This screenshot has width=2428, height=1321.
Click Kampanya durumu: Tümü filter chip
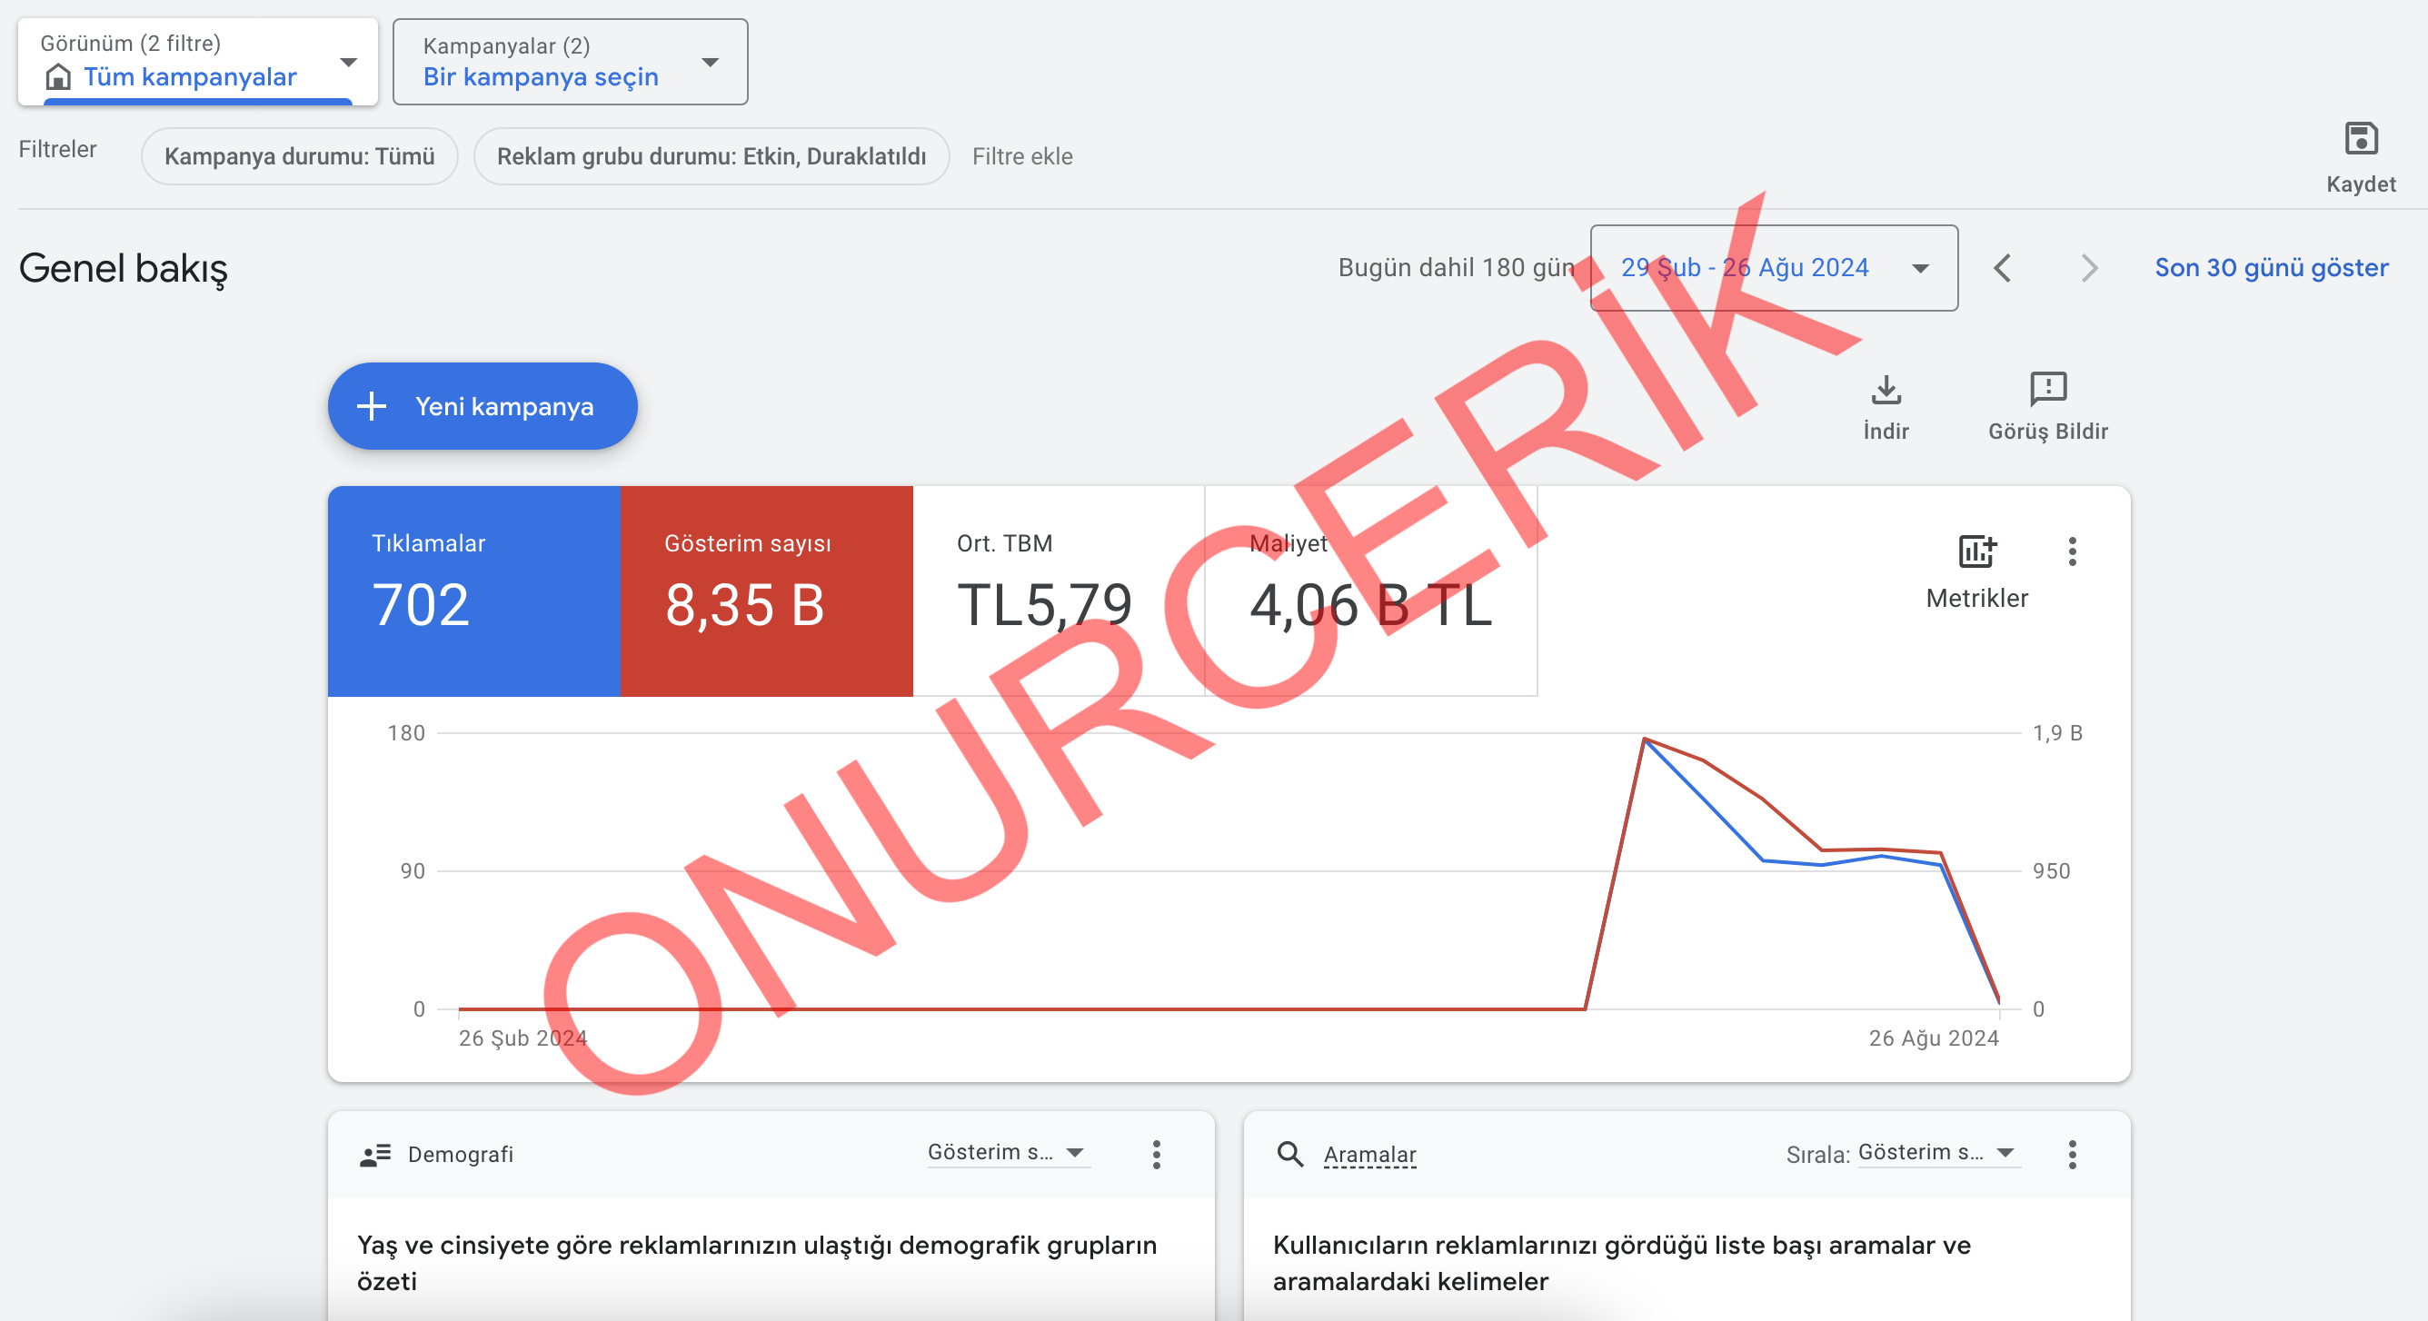299,156
